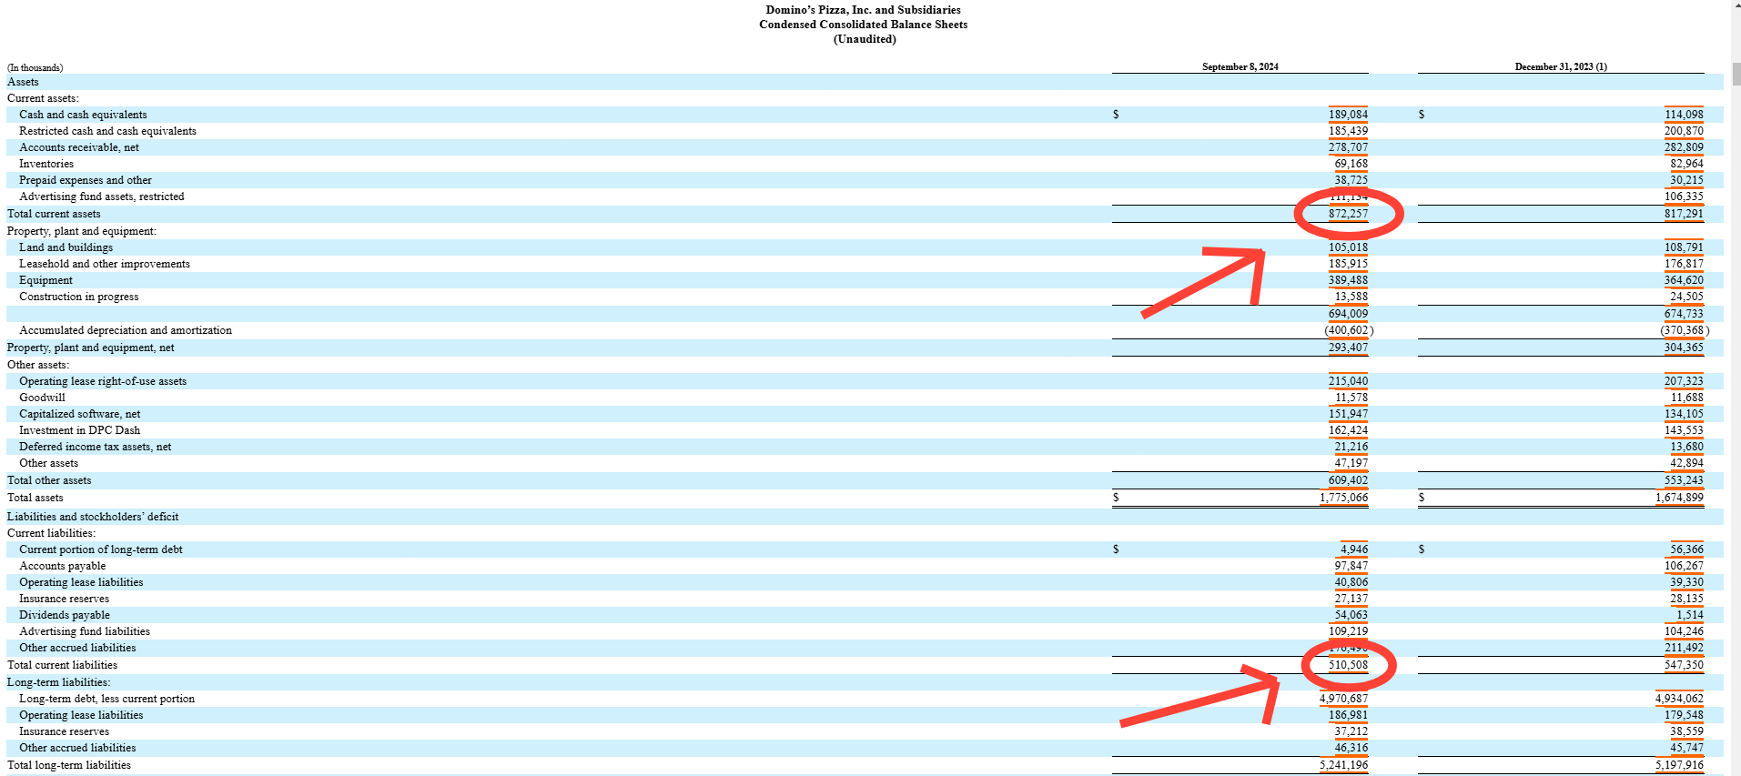Viewport: 1741px width, 776px height.
Task: Click the goodwill value 11,578
Action: click(x=1351, y=398)
